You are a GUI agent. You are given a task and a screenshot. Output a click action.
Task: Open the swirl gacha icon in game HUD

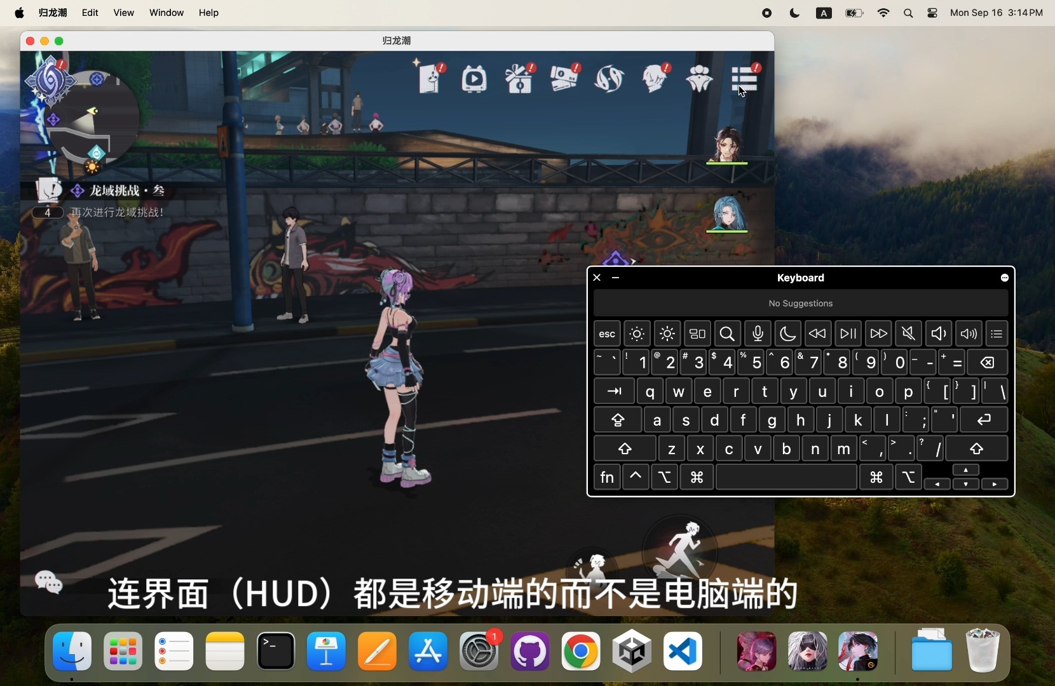click(610, 79)
